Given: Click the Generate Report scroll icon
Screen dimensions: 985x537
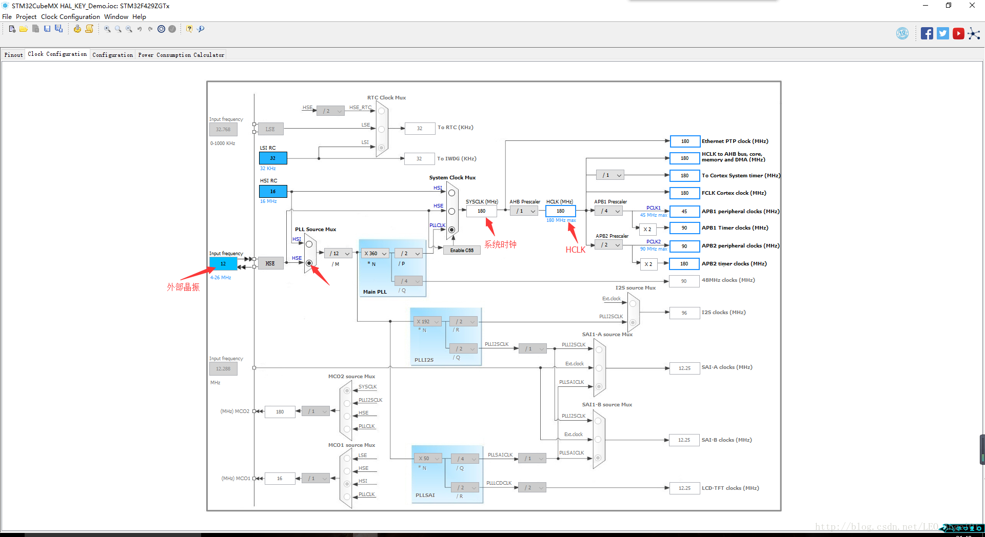Looking at the screenshot, I should pos(89,29).
